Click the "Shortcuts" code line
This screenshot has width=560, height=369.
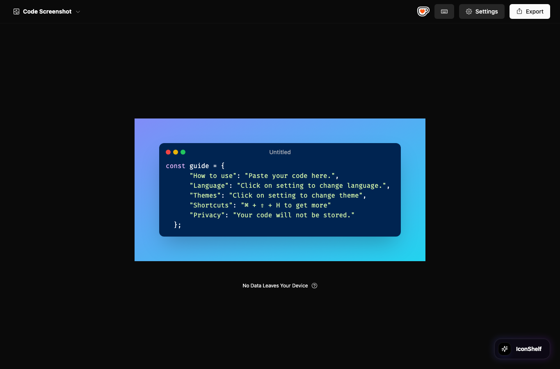[x=260, y=205]
